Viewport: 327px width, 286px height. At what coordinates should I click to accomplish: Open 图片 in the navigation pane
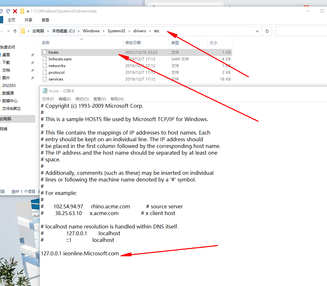[x=6, y=78]
